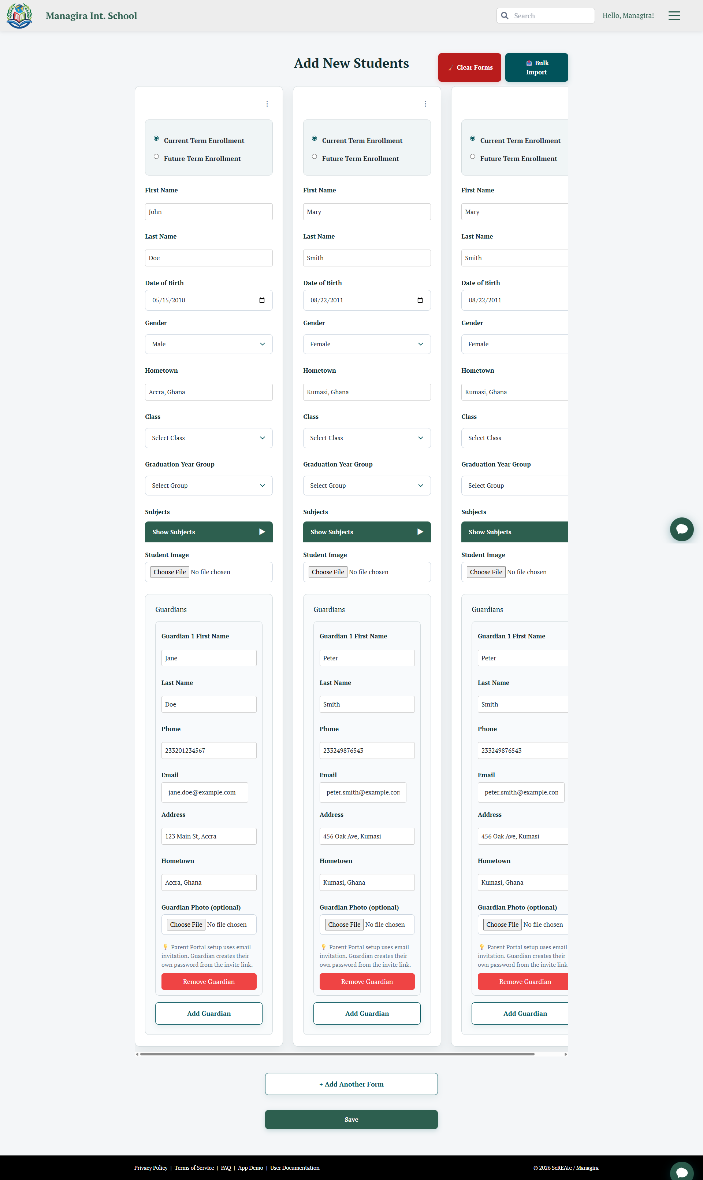Select Future Term Enrollment in first form
703x1180 pixels.
pos(156,156)
